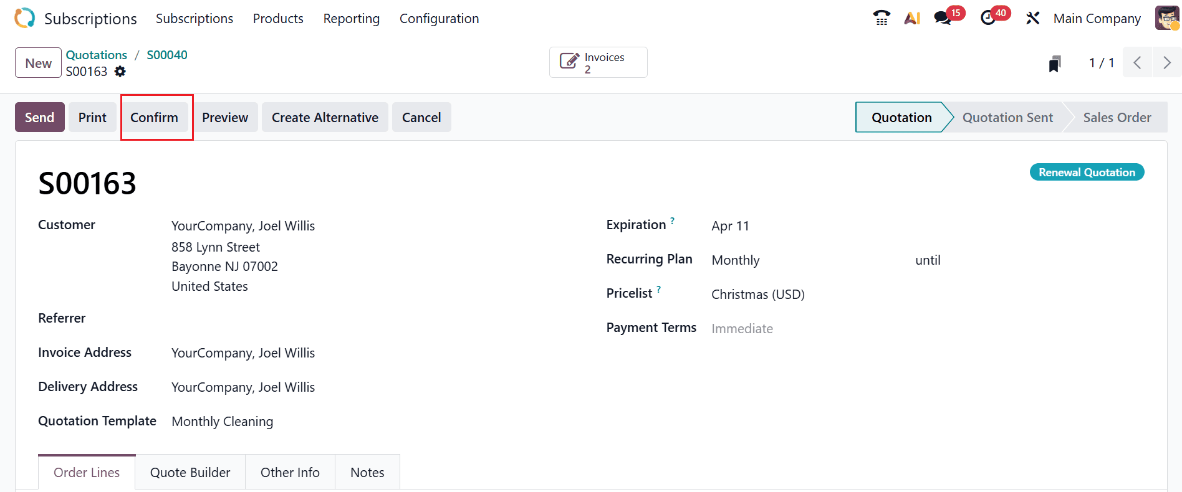Screen dimensions: 1182x492
Task: Switch to the Quote Builder tab
Action: [x=190, y=472]
